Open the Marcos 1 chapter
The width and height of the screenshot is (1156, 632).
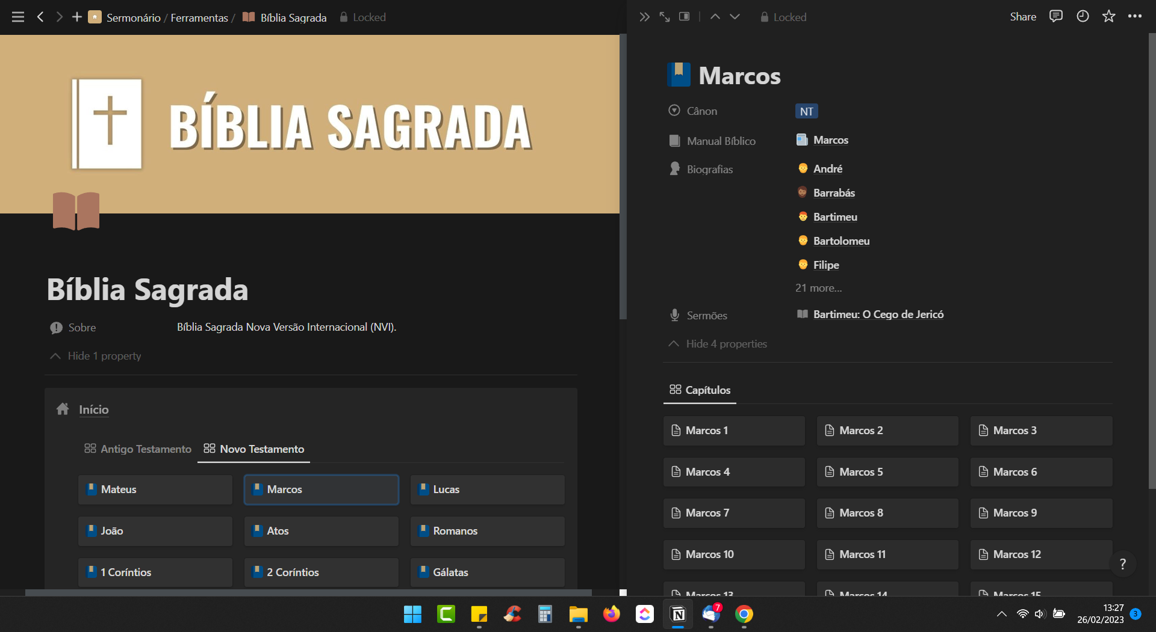(734, 431)
